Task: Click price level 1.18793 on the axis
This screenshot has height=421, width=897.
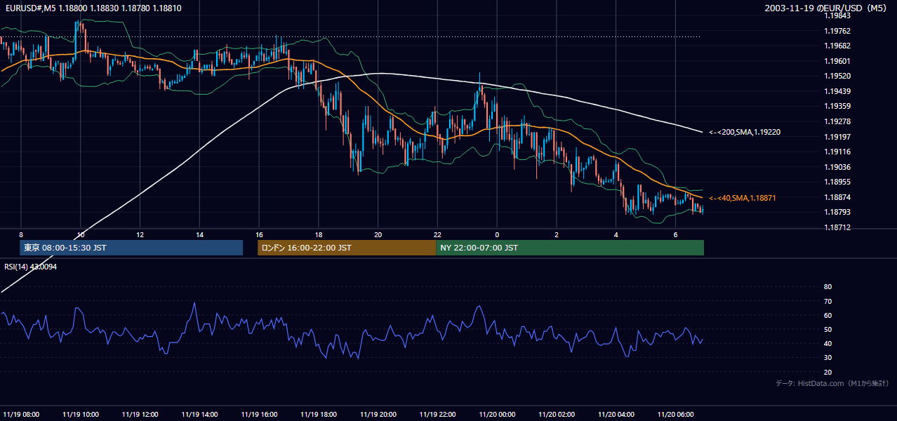Action: click(837, 212)
